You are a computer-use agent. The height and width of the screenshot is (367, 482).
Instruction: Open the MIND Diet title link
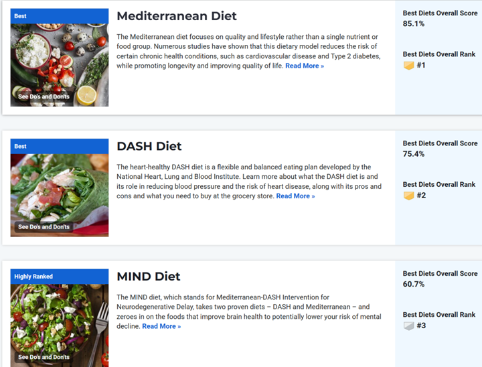click(x=149, y=277)
